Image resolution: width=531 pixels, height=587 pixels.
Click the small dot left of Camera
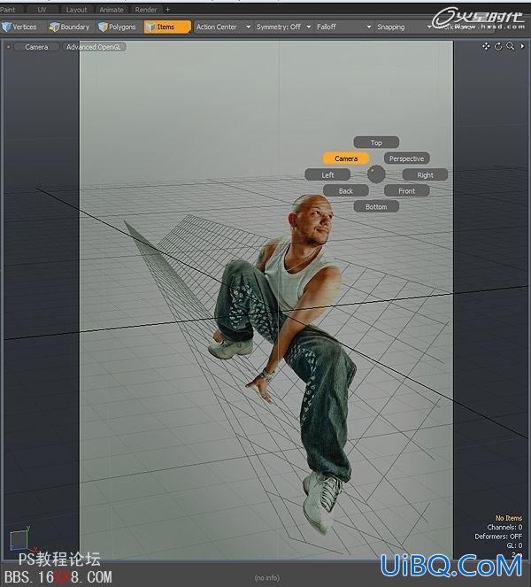[8, 47]
